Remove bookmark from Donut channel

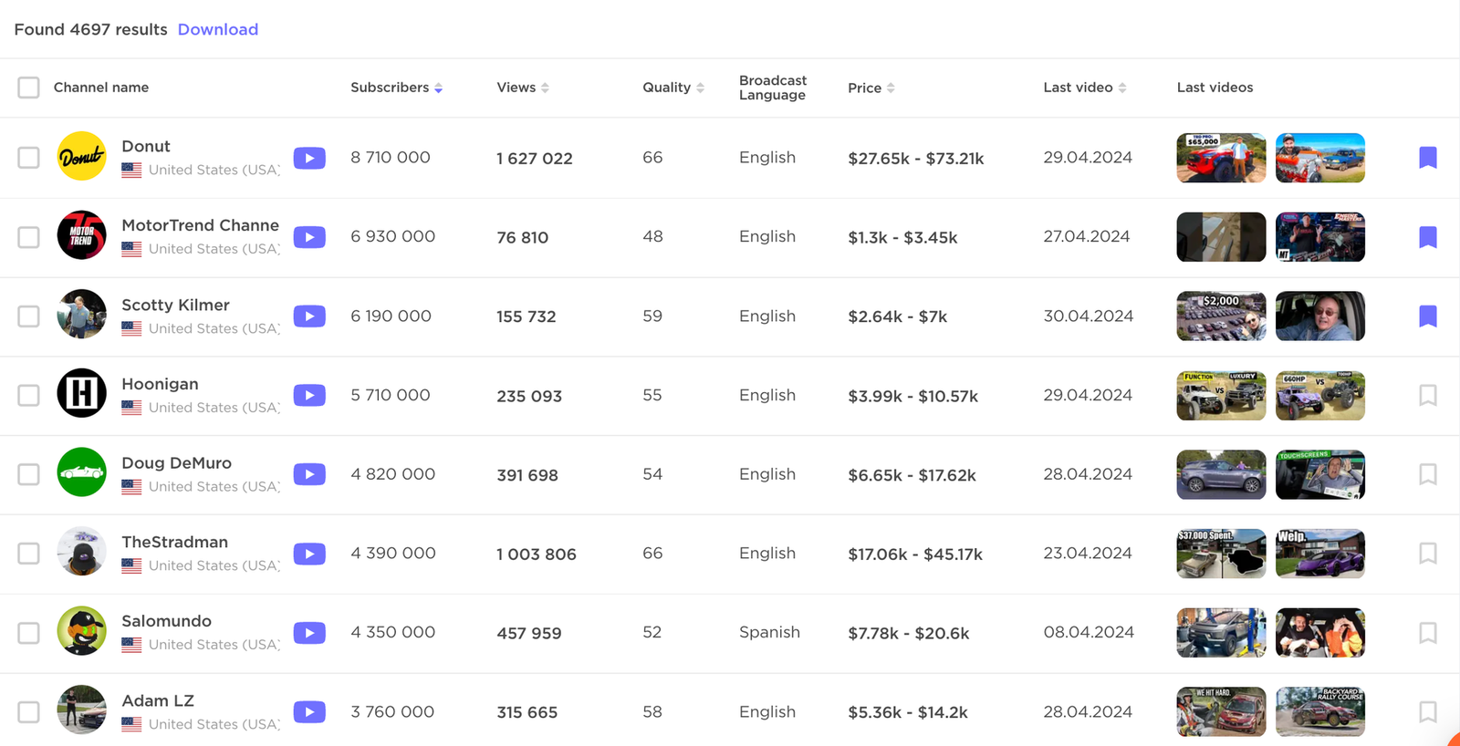point(1428,158)
